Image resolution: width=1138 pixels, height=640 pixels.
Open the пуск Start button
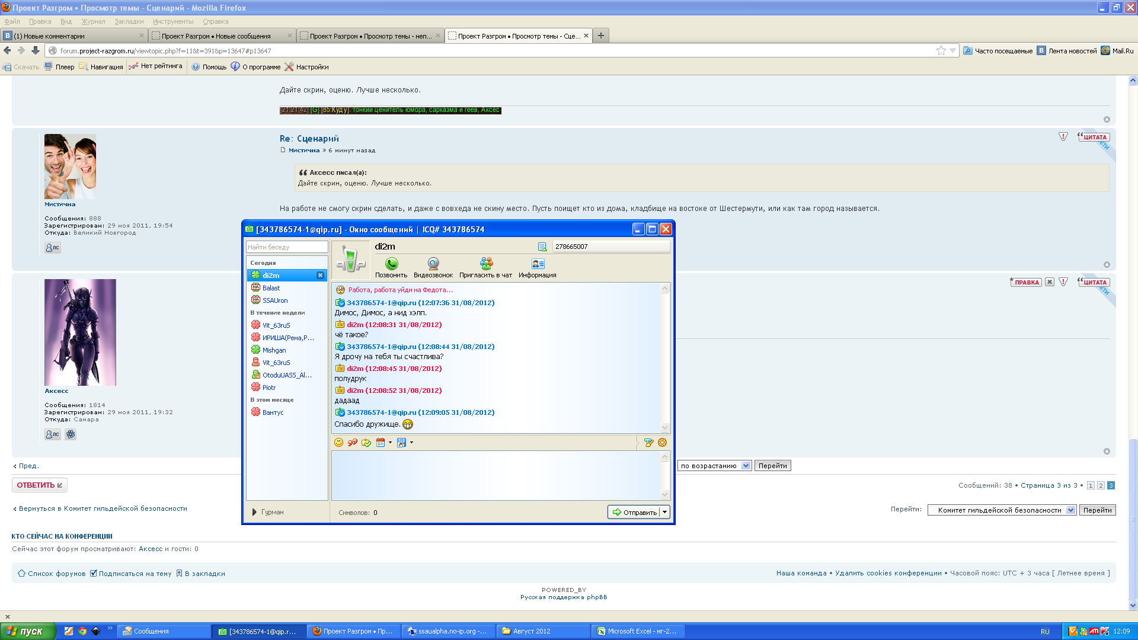(28, 631)
